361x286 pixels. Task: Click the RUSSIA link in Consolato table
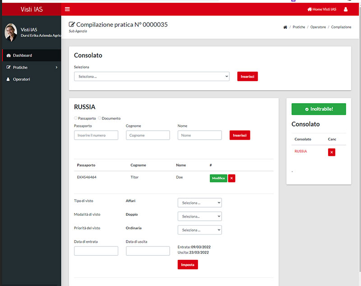[301, 151]
